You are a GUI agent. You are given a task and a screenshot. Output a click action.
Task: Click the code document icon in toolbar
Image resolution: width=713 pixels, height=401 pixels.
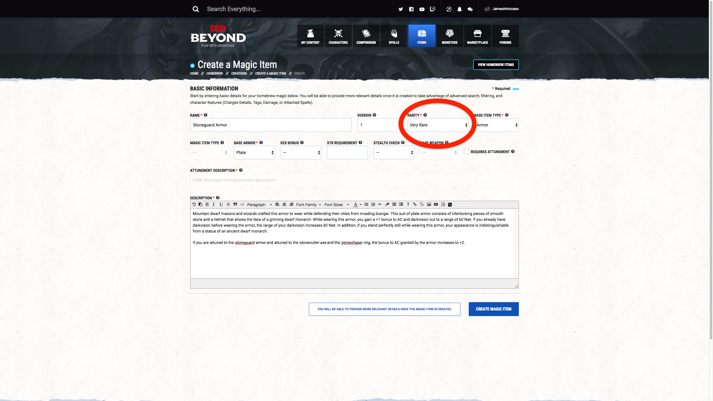pyautogui.click(x=443, y=204)
